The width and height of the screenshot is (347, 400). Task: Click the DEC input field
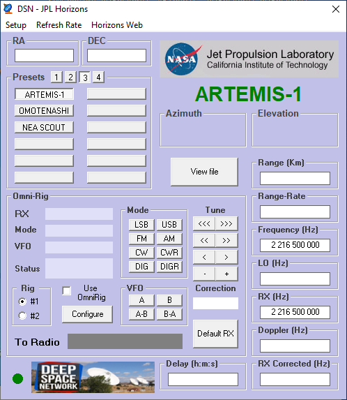pyautogui.click(x=116, y=55)
